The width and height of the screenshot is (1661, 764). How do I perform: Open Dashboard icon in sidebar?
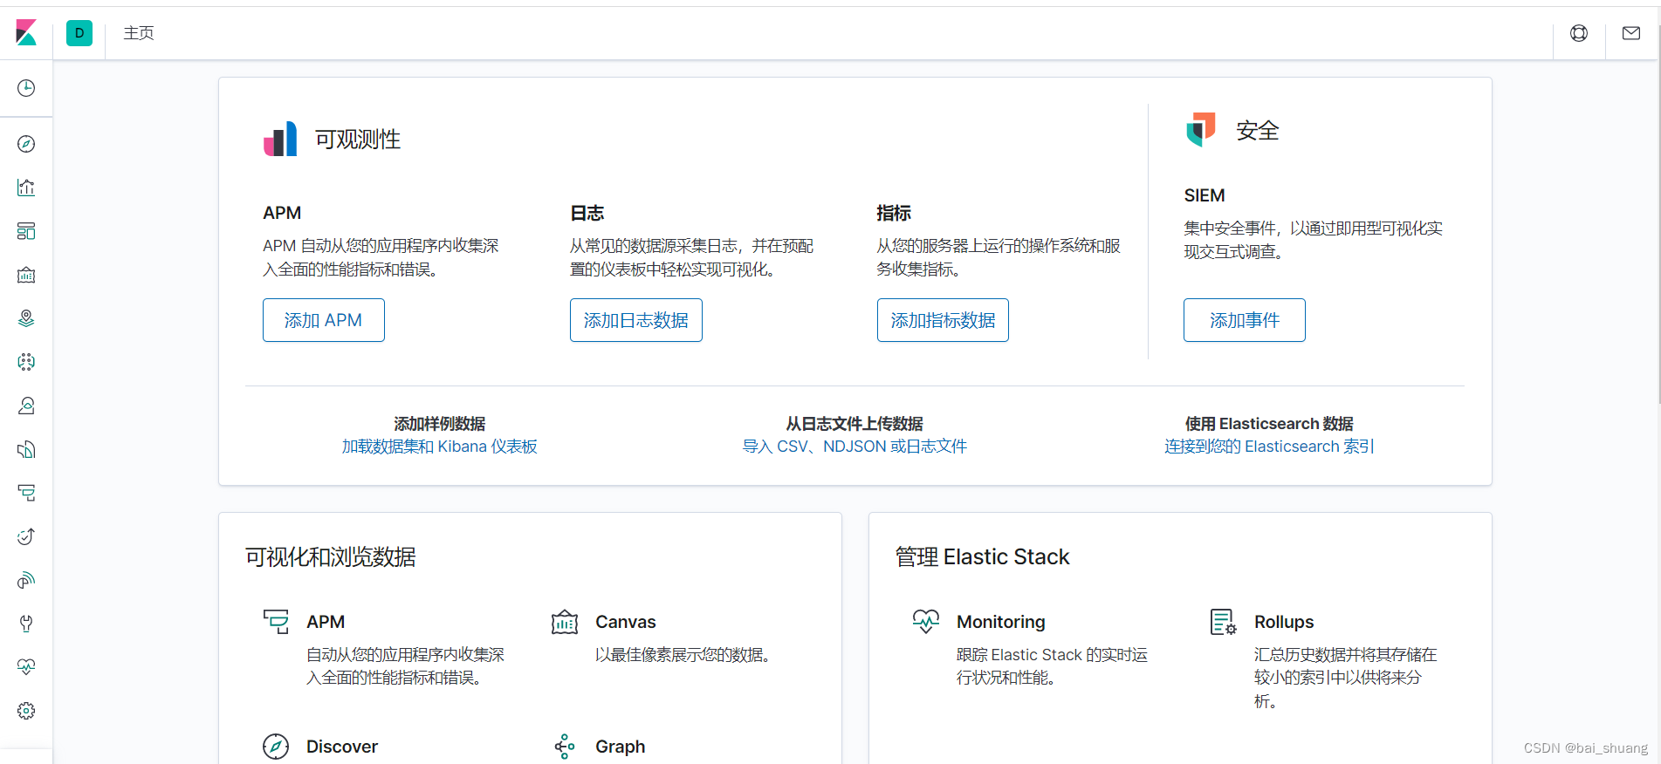(x=26, y=231)
